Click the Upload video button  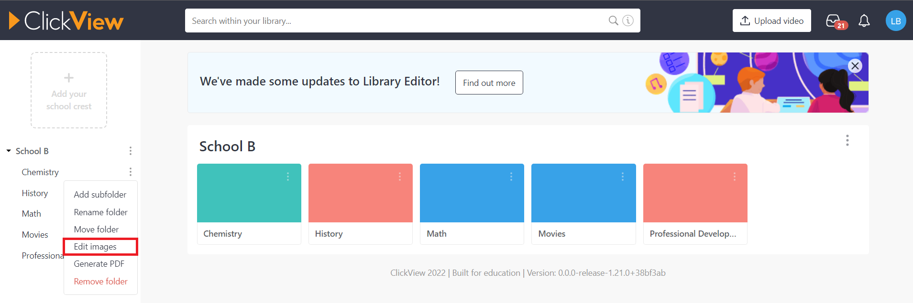(x=771, y=21)
